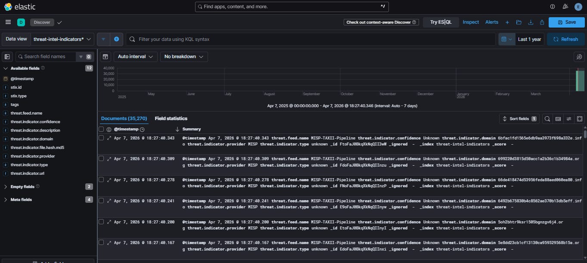Screen dimensions: 587x263
Task: Open the Auto interval dropdown
Action: (x=135, y=56)
